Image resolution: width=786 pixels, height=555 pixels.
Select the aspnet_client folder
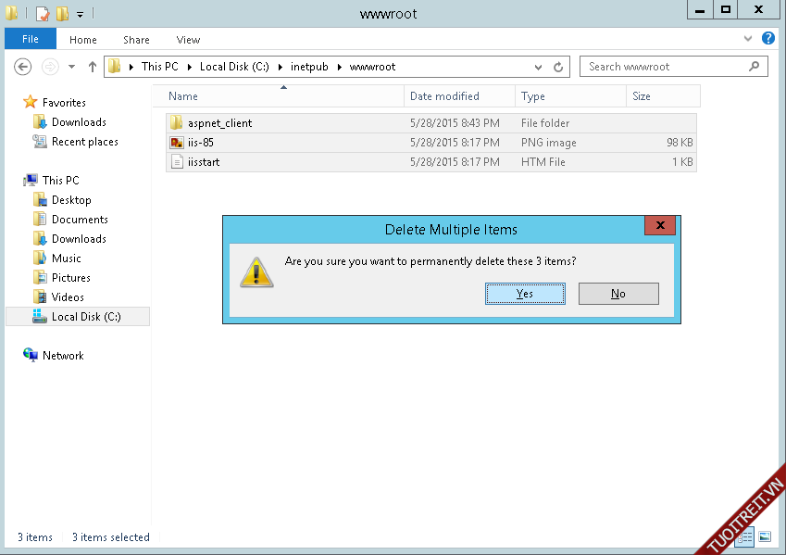219,123
